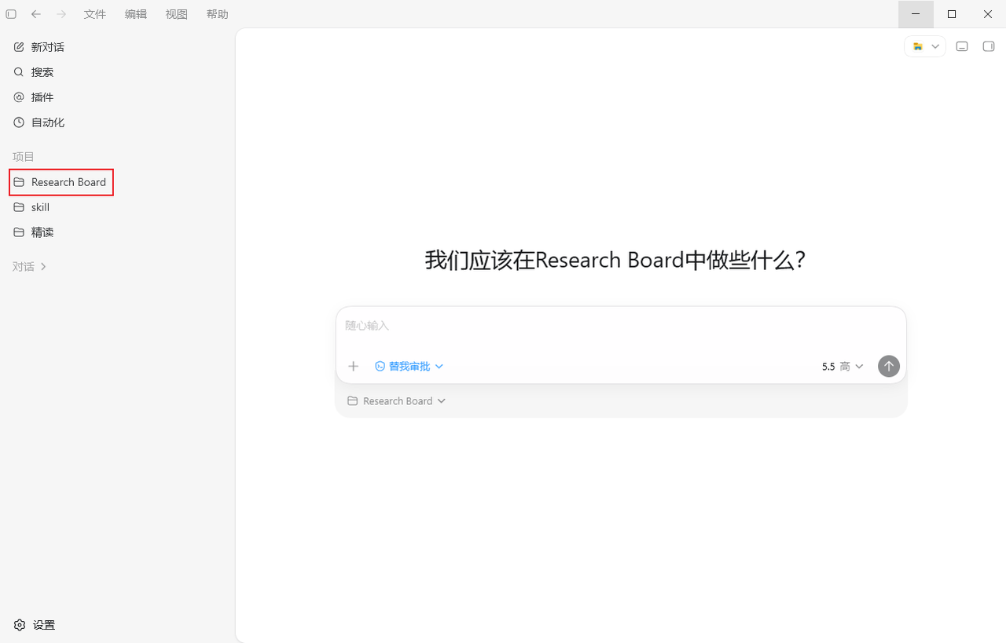Open 搜索 in the sidebar
This screenshot has height=643, width=1006.
click(34, 72)
